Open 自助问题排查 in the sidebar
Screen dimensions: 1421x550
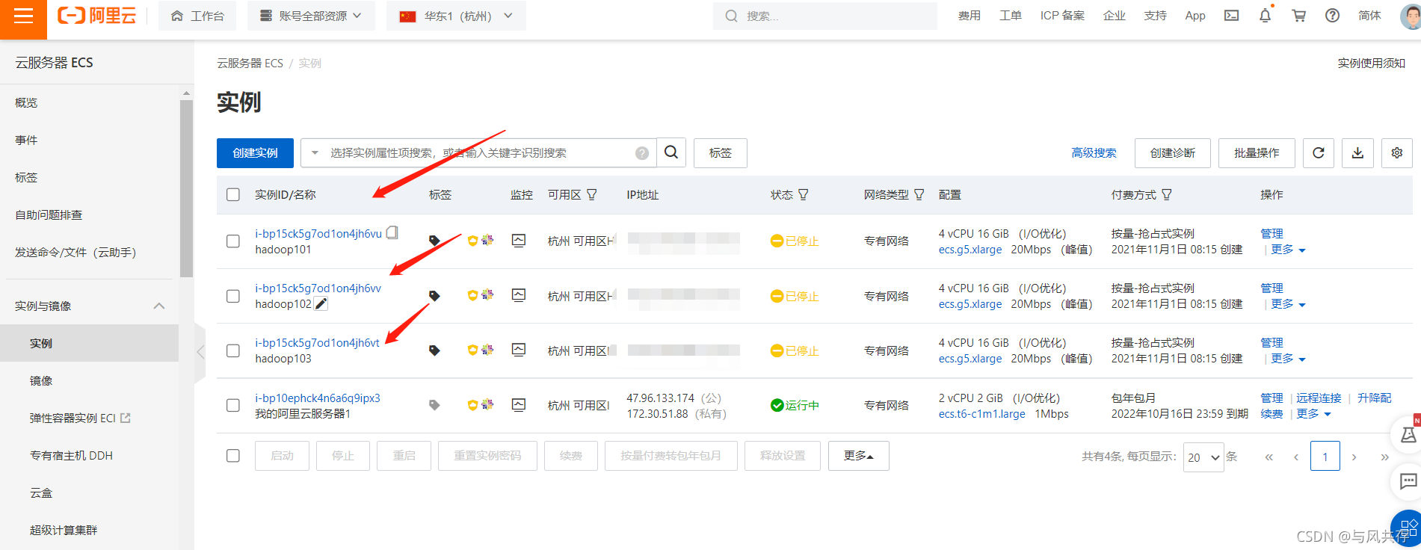point(49,214)
